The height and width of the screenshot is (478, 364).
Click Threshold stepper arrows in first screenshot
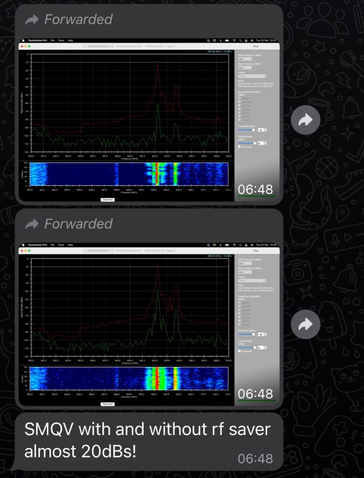pos(266,130)
